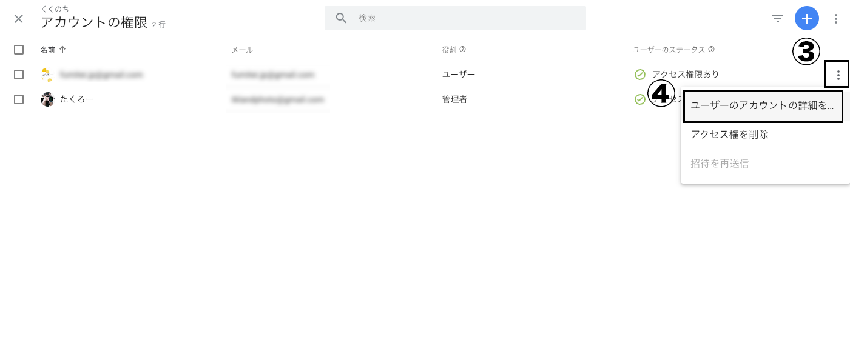This screenshot has height=360, width=850.
Task: Click the たくろー profile avatar
Action: pyautogui.click(x=47, y=99)
